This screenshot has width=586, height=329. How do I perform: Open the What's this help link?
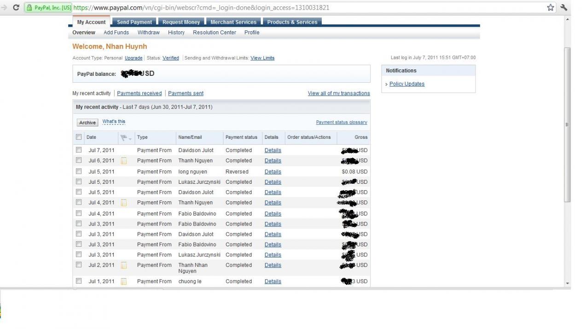coord(114,122)
